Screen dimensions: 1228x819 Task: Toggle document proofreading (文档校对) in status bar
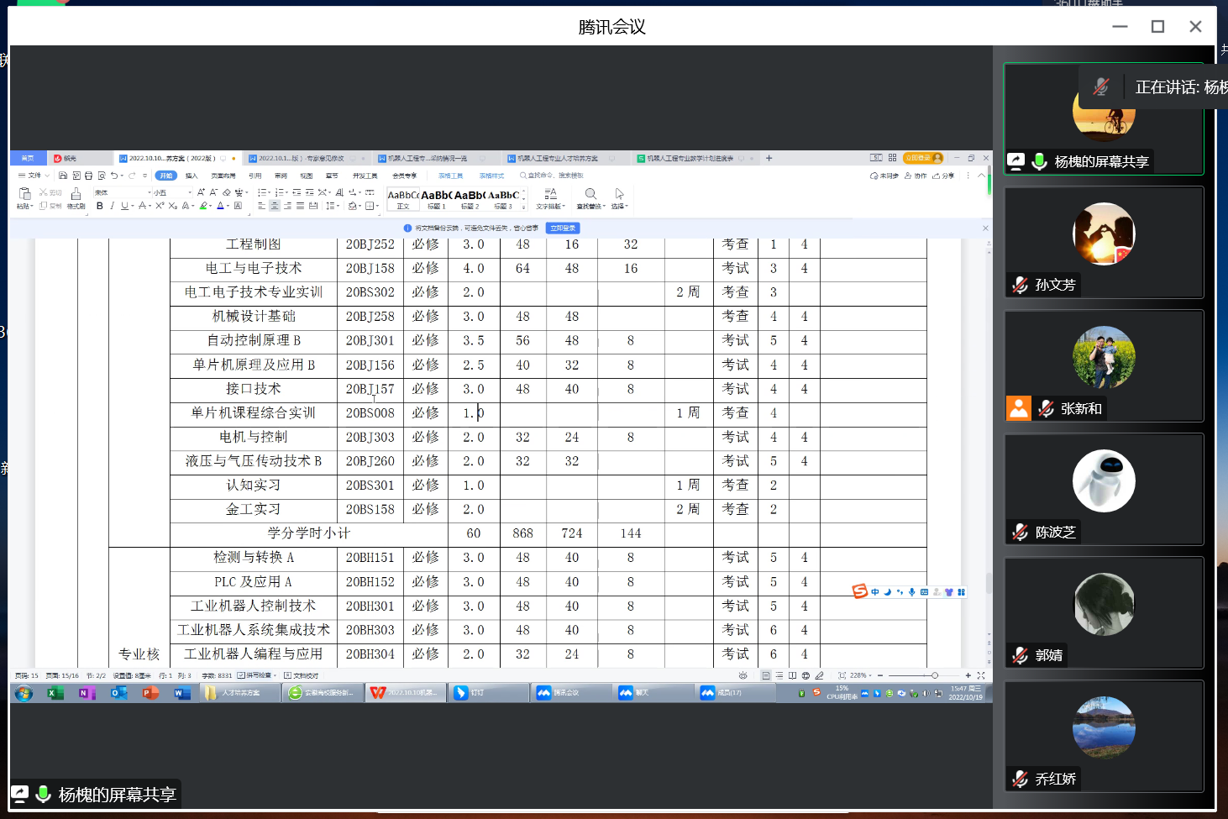(302, 675)
